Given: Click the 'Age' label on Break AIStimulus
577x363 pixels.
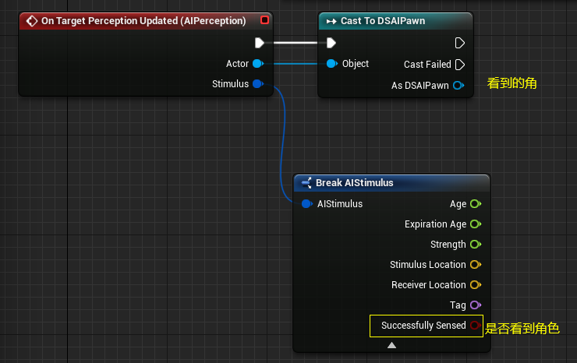Looking at the screenshot, I should [458, 204].
